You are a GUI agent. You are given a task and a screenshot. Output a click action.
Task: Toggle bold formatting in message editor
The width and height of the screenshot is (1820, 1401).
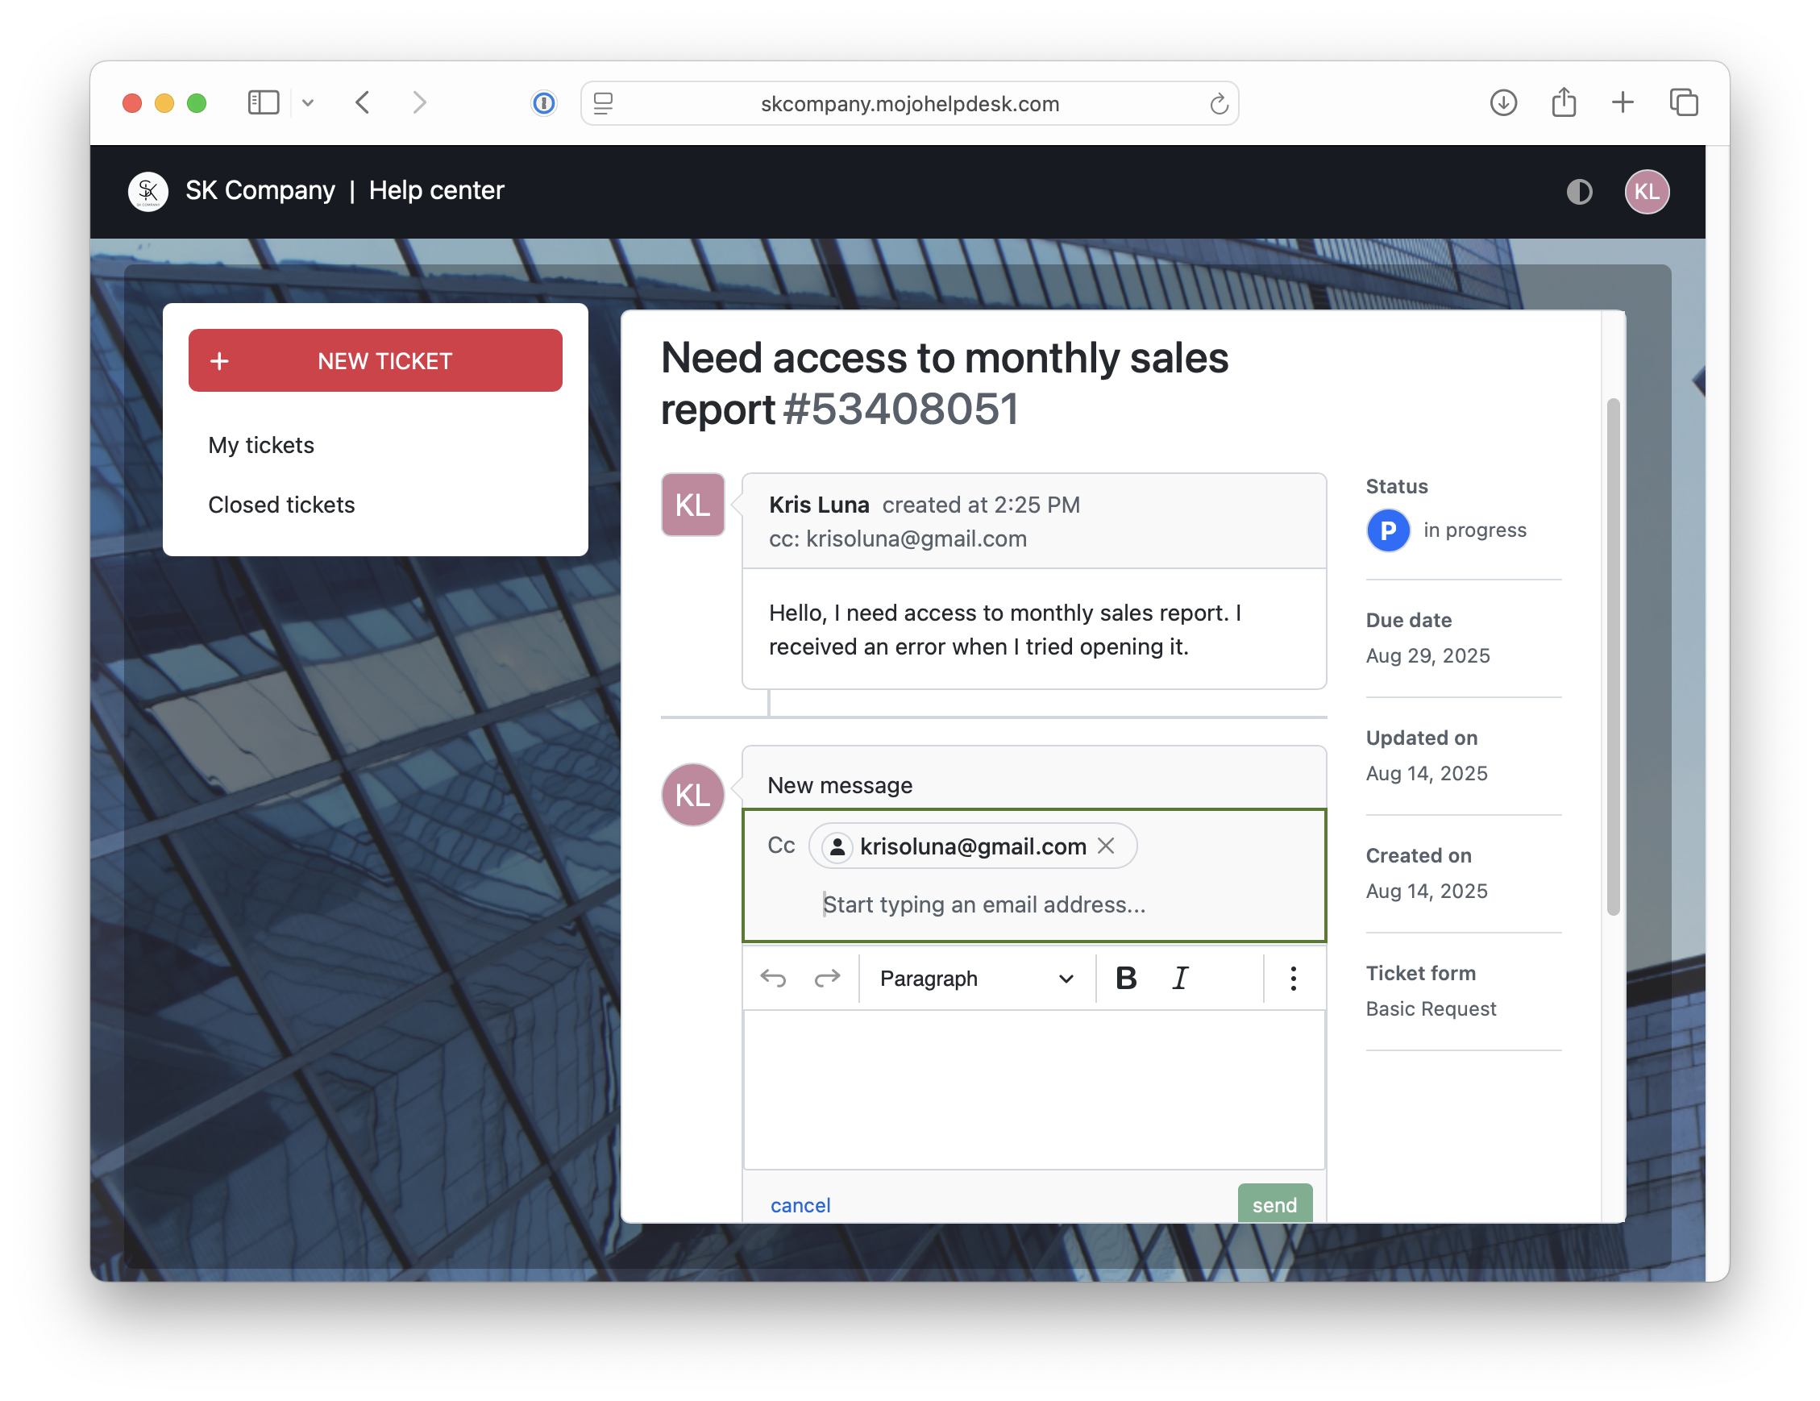pos(1126,978)
